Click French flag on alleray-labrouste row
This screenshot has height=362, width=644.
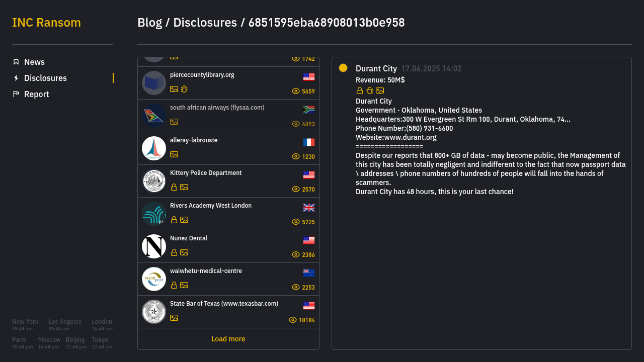pos(309,142)
